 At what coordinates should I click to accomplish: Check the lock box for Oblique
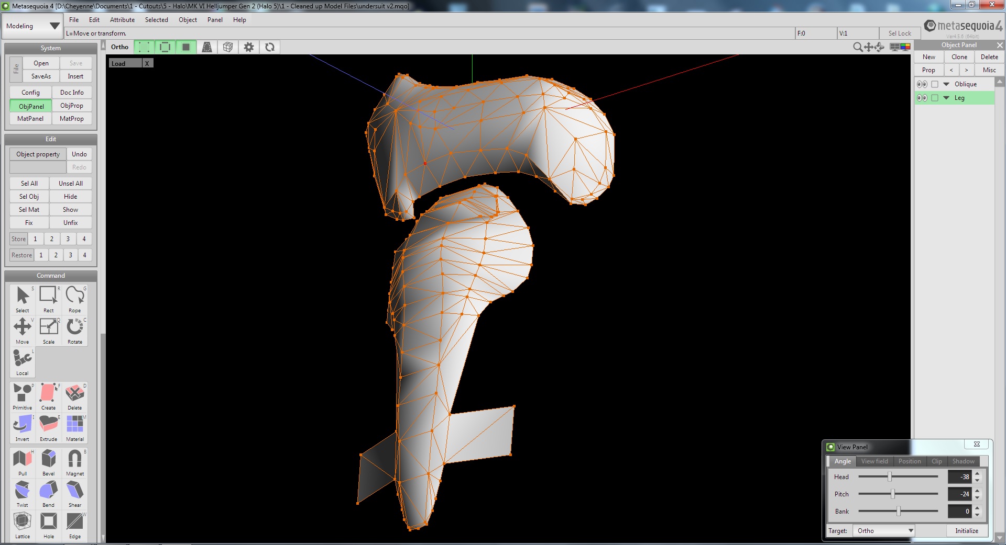point(935,84)
